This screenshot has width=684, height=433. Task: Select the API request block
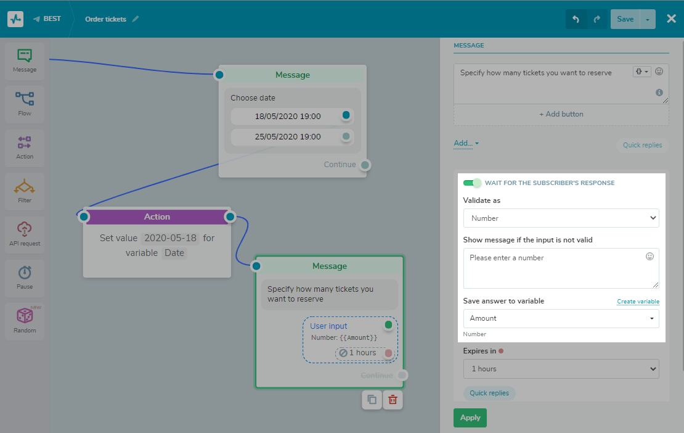point(25,234)
